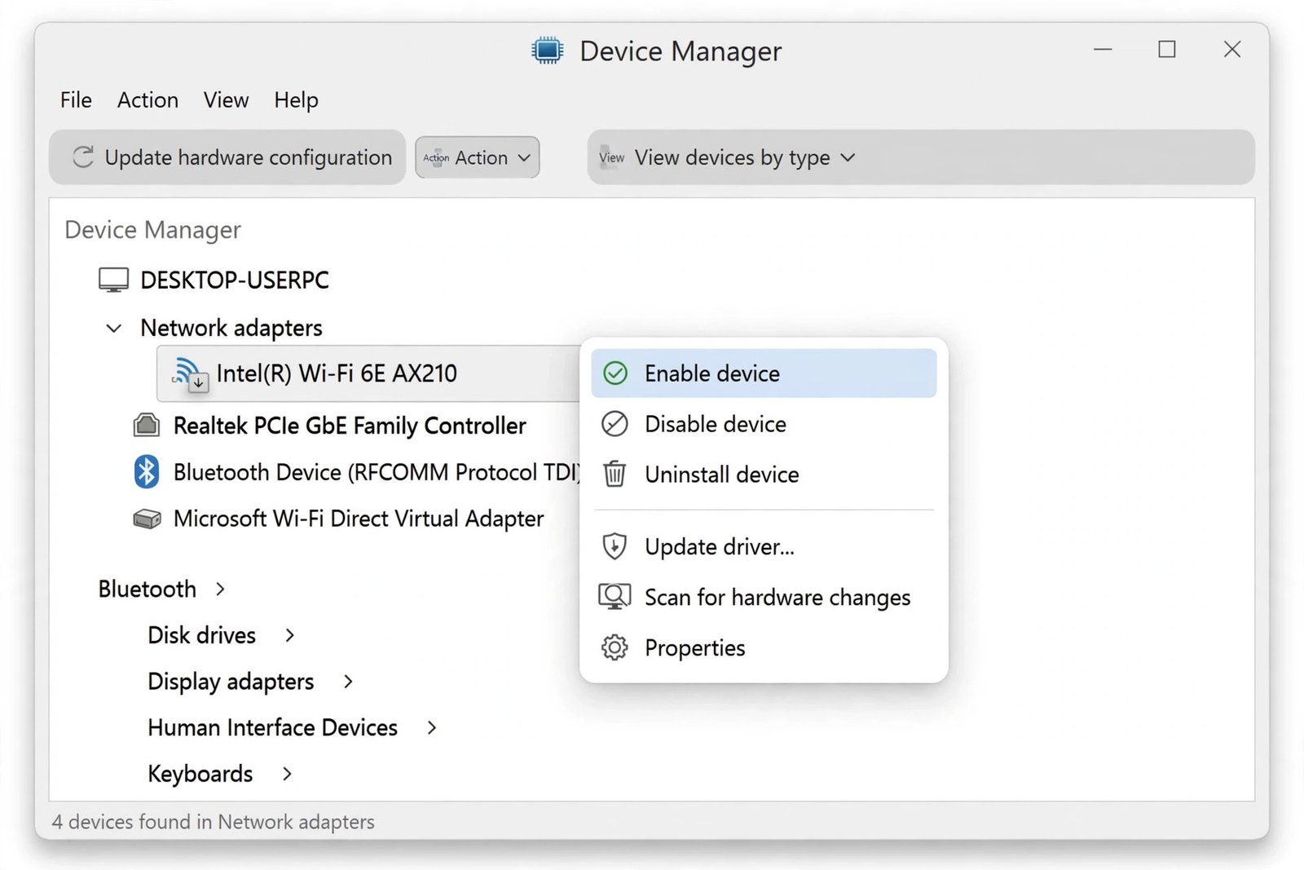Click the monitor magnifier icon for Scan hardware
Viewport: 1304px width, 870px height.
[615, 597]
